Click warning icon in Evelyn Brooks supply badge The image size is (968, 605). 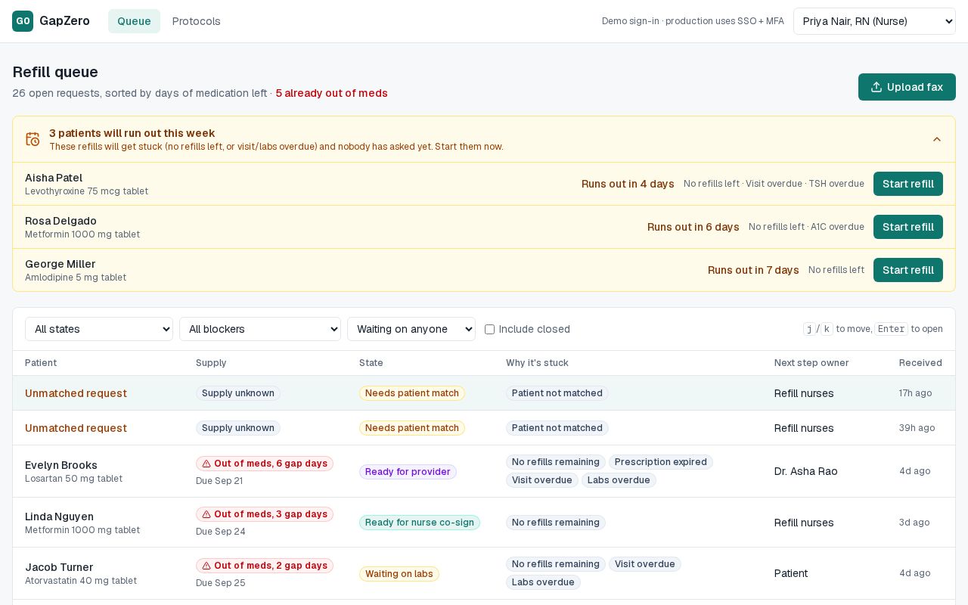click(206, 464)
